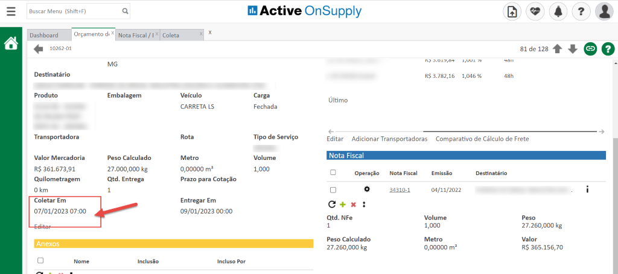Close the Coleta tab
The height and width of the screenshot is (274, 618).
point(201,34)
